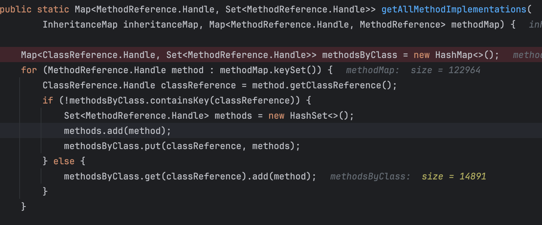The image size is (542, 225).
Task: Click the for keyword of the loop
Action: pos(29,70)
